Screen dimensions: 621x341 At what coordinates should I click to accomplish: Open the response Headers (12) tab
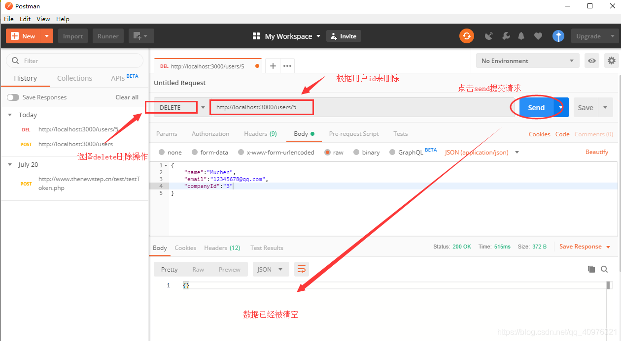(222, 248)
